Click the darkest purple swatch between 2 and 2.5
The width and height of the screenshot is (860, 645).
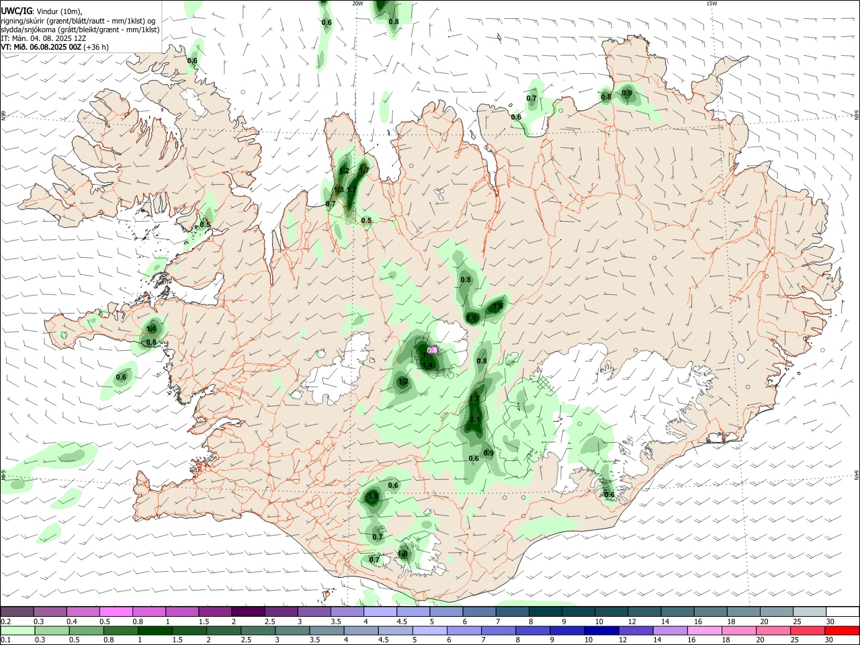coord(248,611)
